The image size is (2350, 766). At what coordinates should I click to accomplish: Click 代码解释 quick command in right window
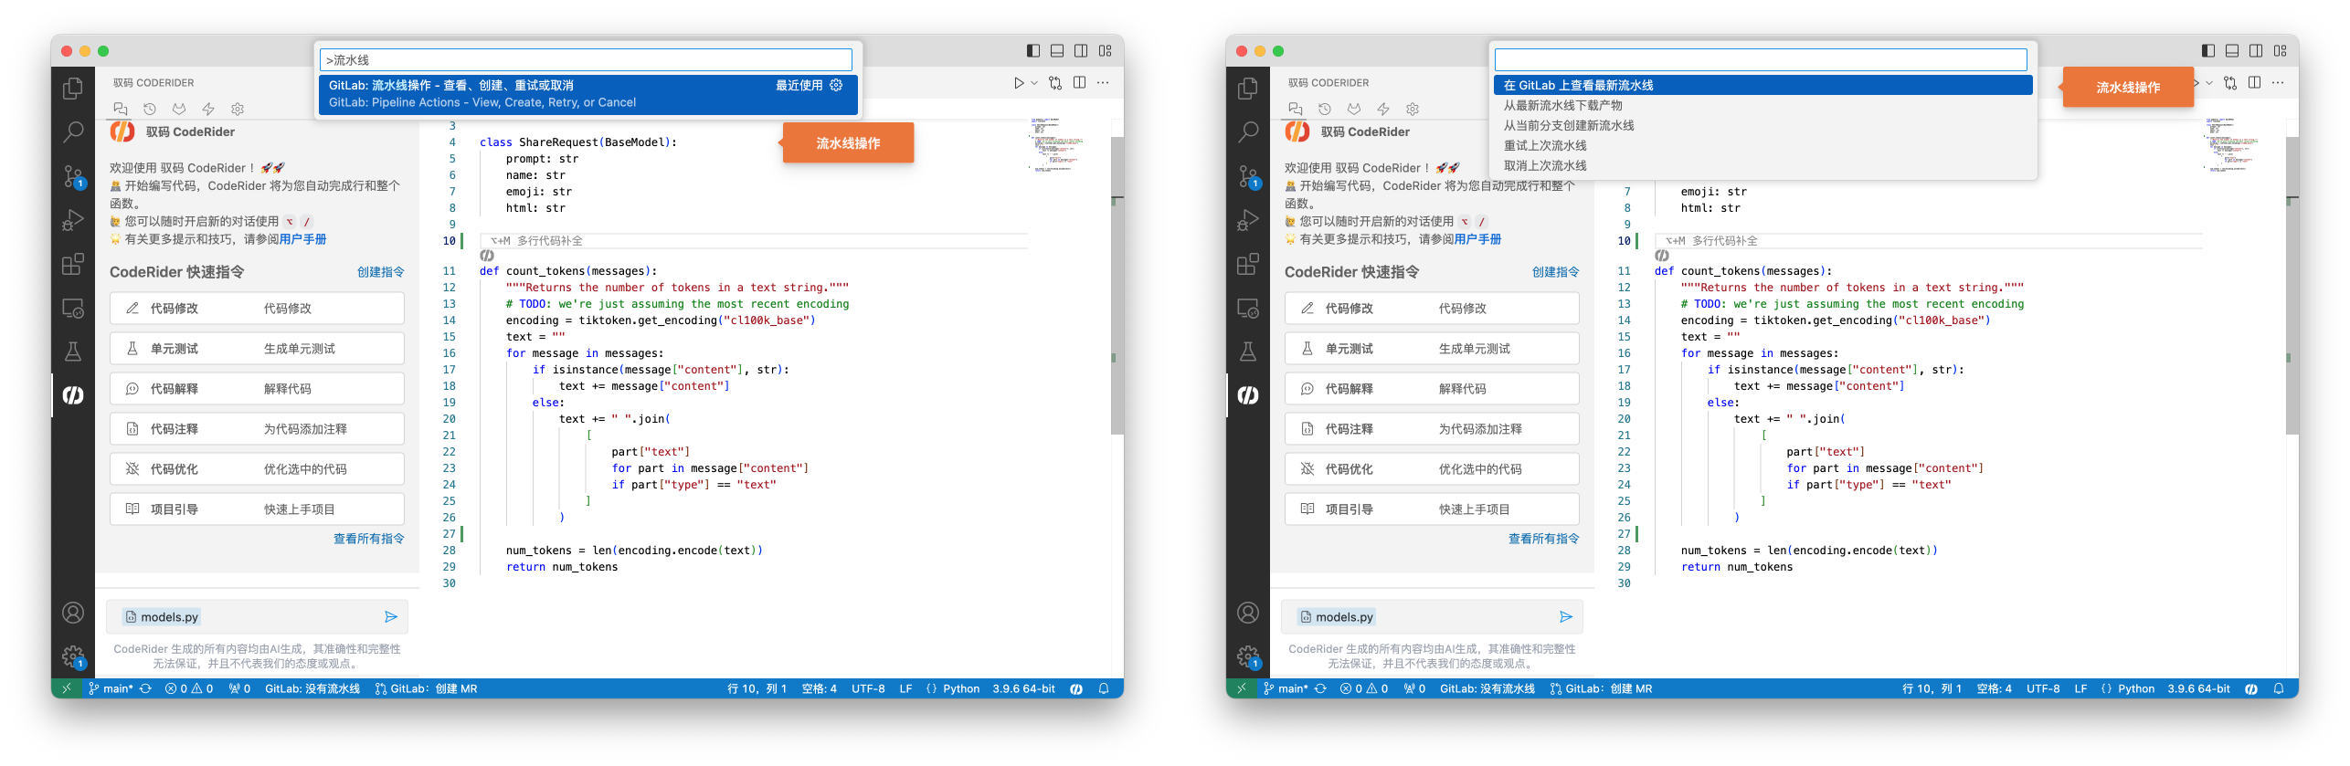tap(1432, 389)
